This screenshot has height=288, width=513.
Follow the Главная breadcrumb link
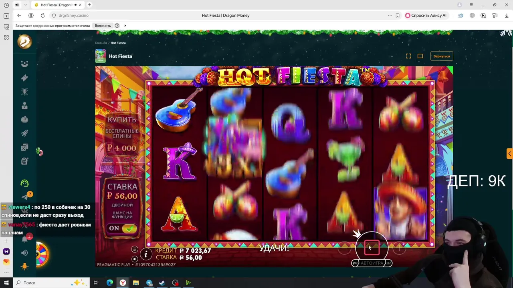tap(101, 43)
